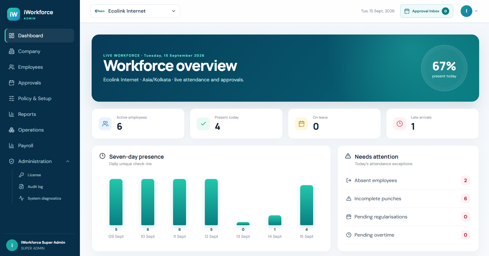Click the 09 Sept presence bar
This screenshot has height=256, width=489.
point(116,202)
